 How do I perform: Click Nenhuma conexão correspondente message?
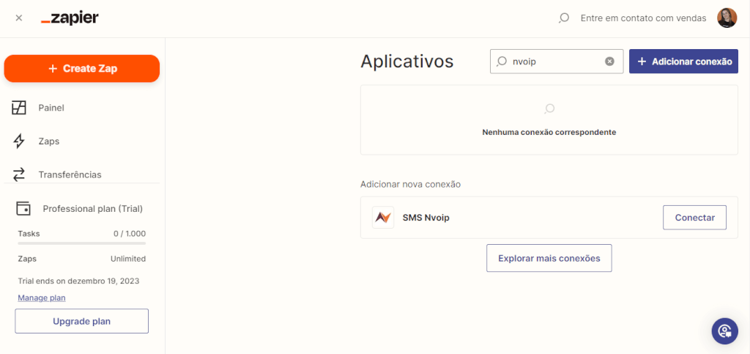[549, 133]
